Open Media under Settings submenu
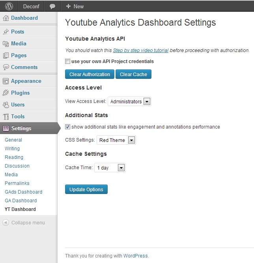This screenshot has width=254, height=263. click(11, 175)
